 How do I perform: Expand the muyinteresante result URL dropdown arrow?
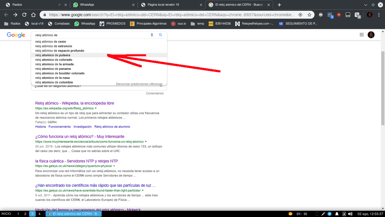[146, 141]
